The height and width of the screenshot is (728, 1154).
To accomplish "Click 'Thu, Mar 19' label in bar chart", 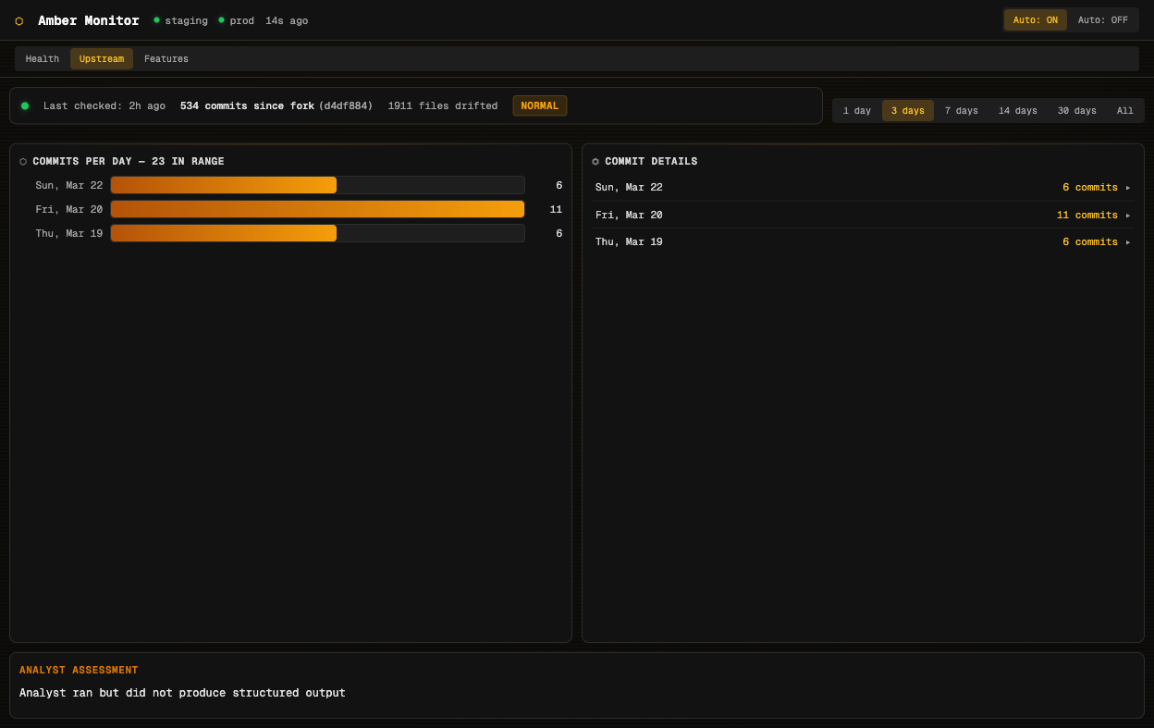I will (x=69, y=233).
